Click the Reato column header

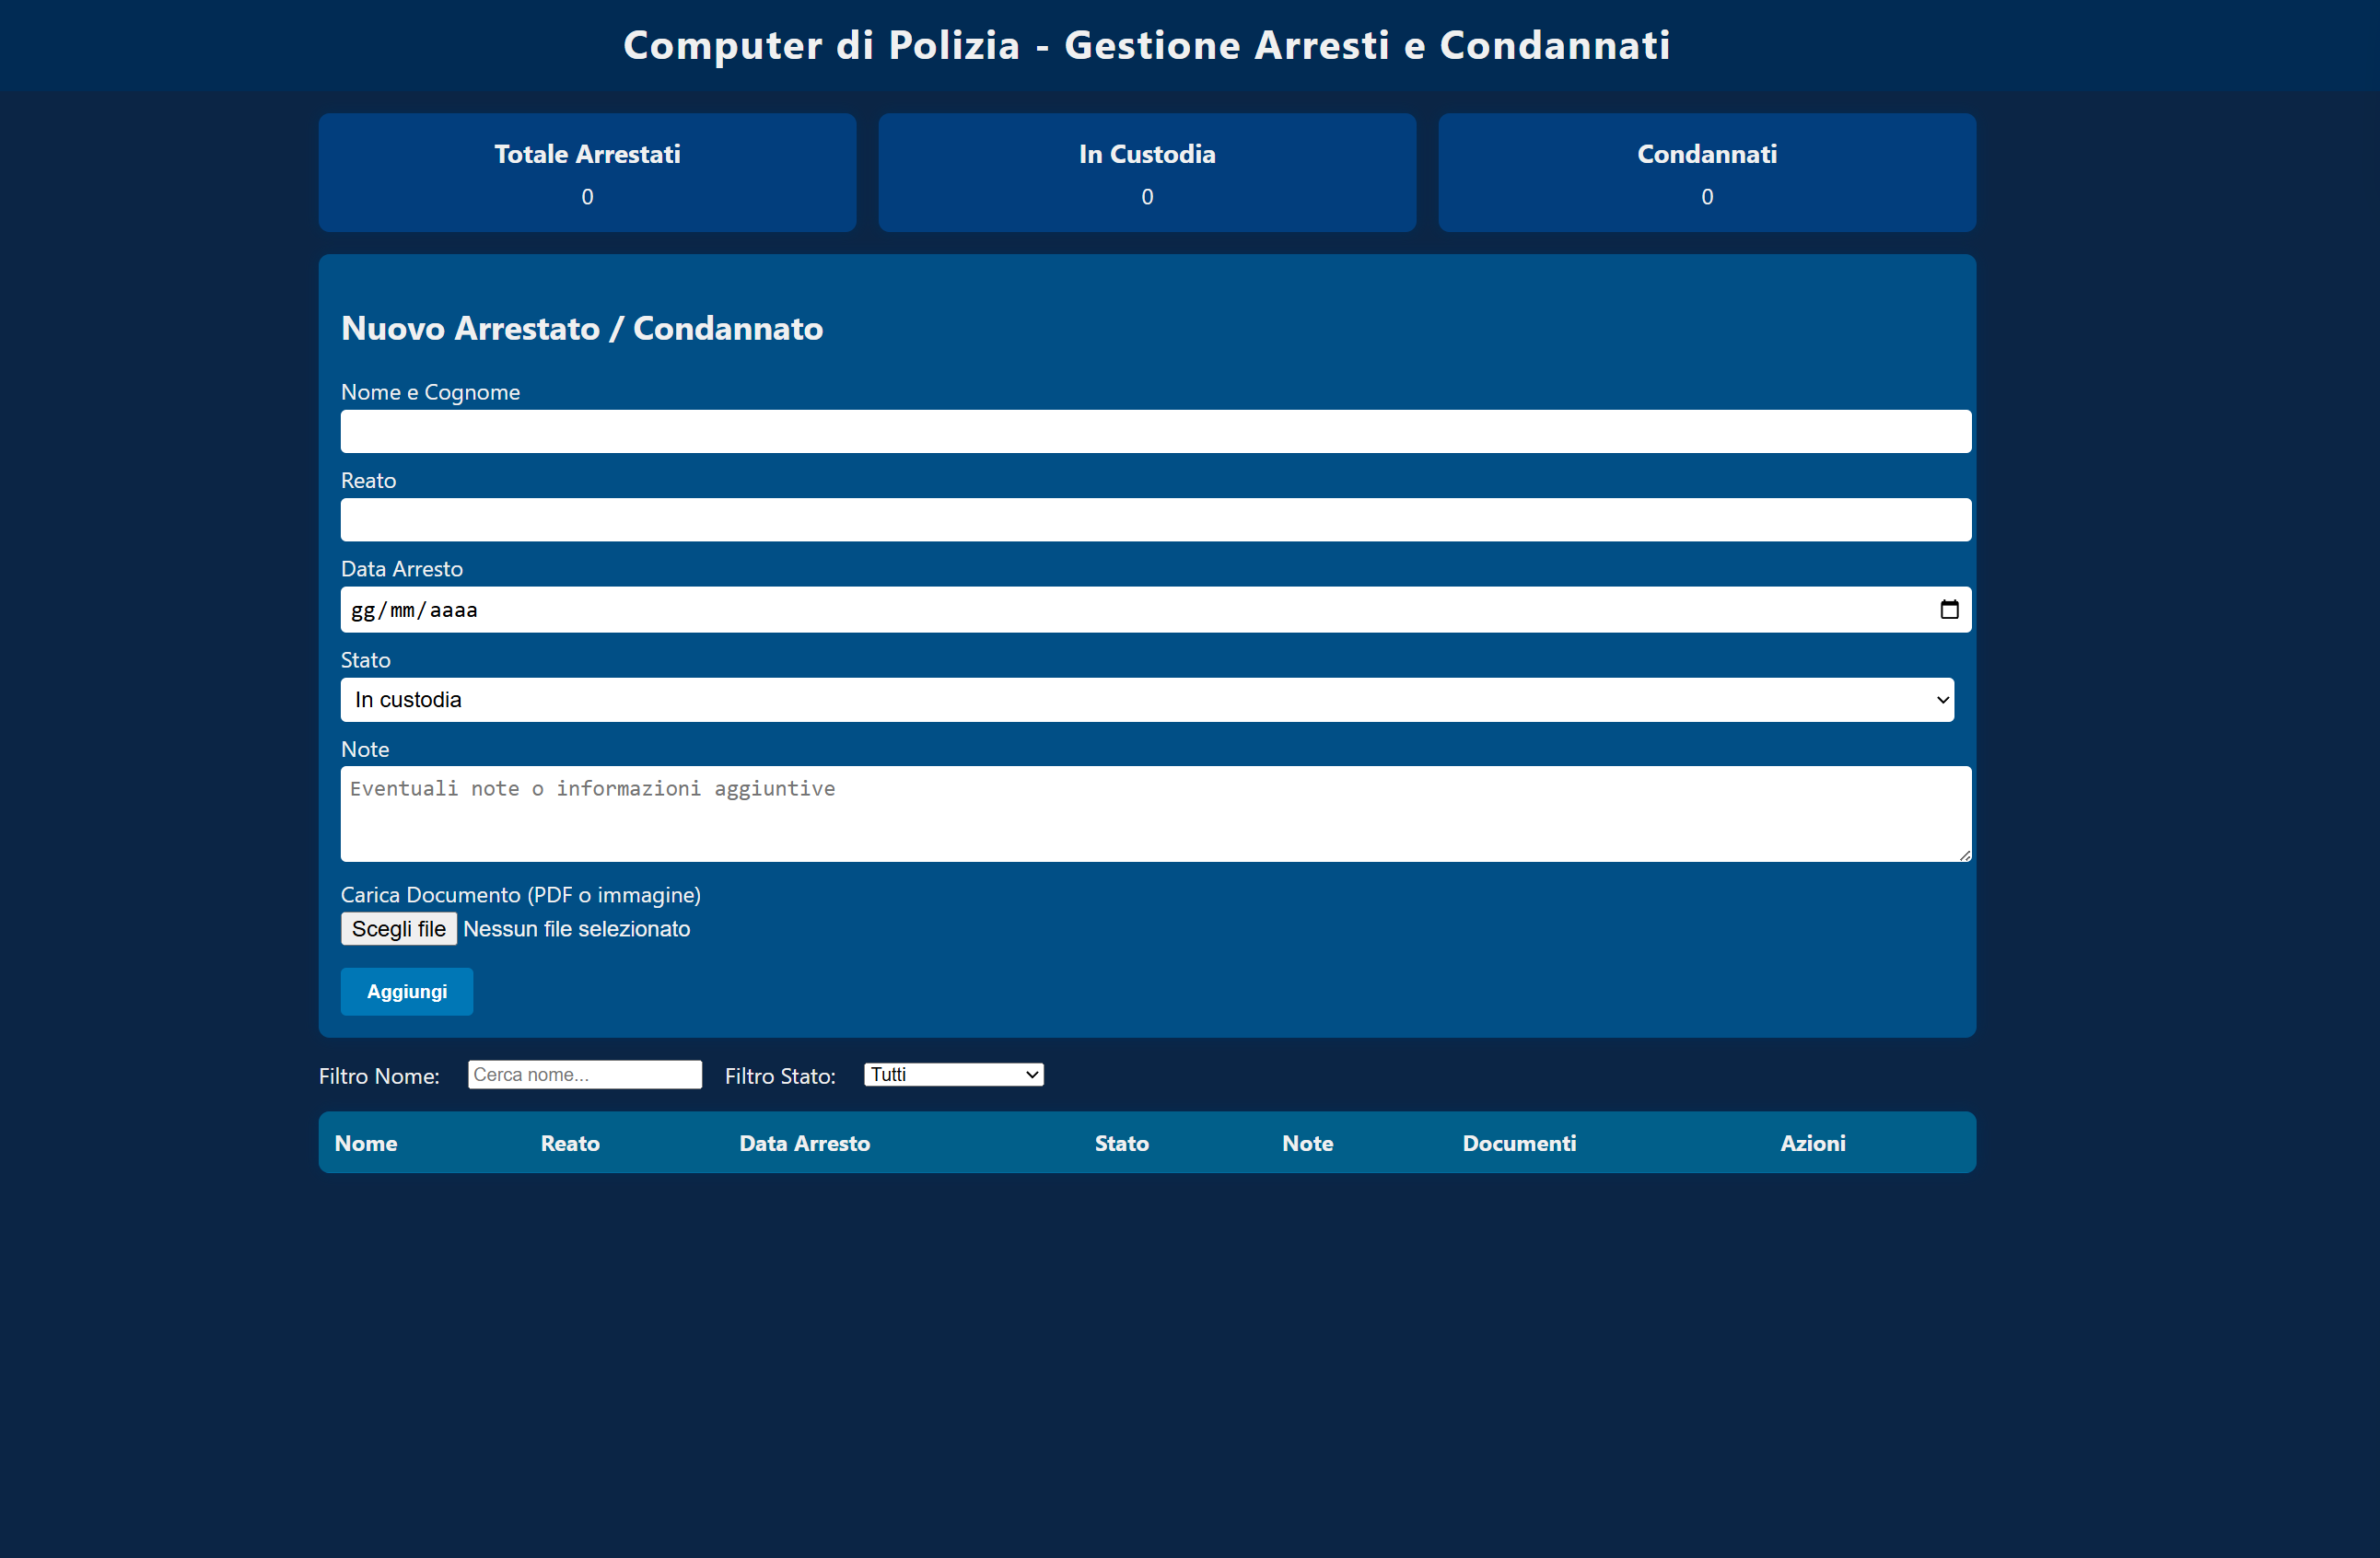570,1143
